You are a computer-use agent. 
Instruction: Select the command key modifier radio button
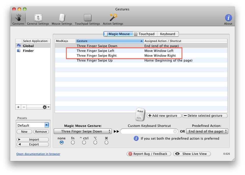coord(106,142)
